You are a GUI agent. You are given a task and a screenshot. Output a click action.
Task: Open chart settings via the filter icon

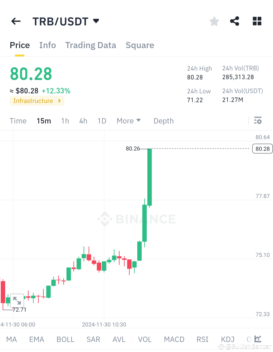click(x=258, y=121)
